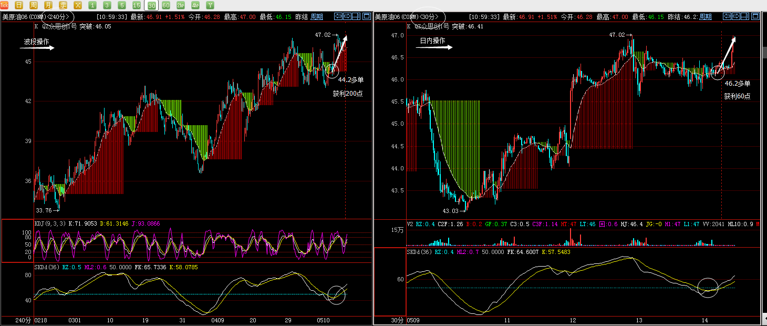
Task: Expand the KDJ(9,3,3) indicator settings
Action: (x=50, y=223)
